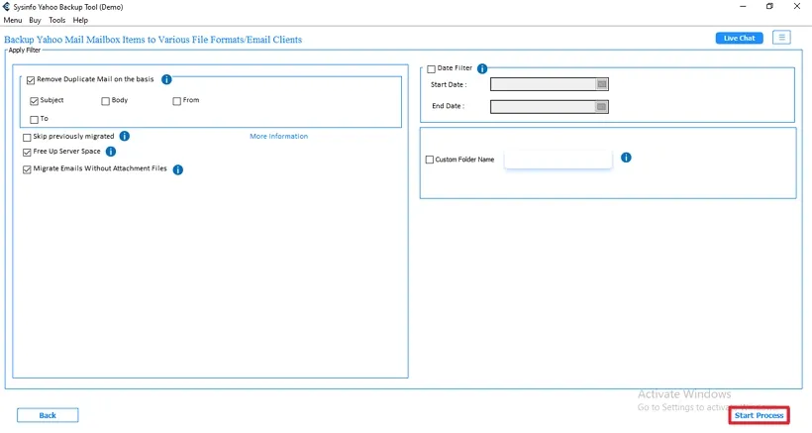Image resolution: width=812 pixels, height=433 pixels.
Task: Enable Skip previously migrated option
Action: (27, 138)
